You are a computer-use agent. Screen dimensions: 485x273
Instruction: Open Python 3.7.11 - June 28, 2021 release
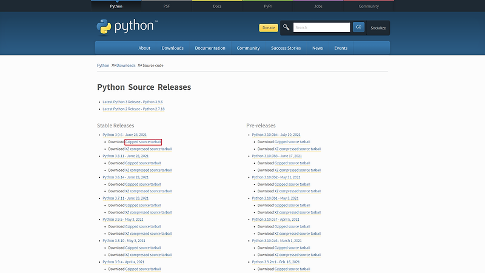pos(125,198)
